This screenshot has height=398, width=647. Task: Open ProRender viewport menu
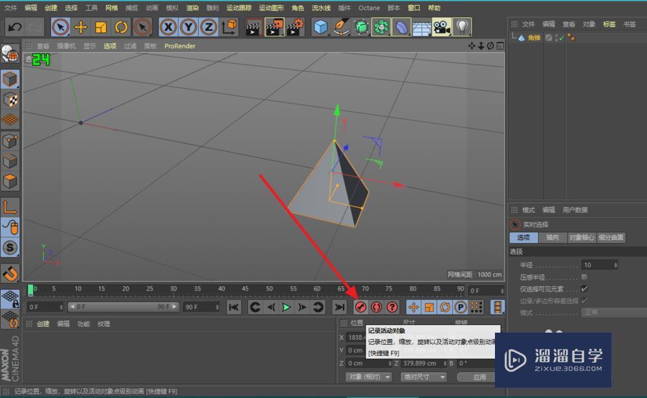click(180, 46)
